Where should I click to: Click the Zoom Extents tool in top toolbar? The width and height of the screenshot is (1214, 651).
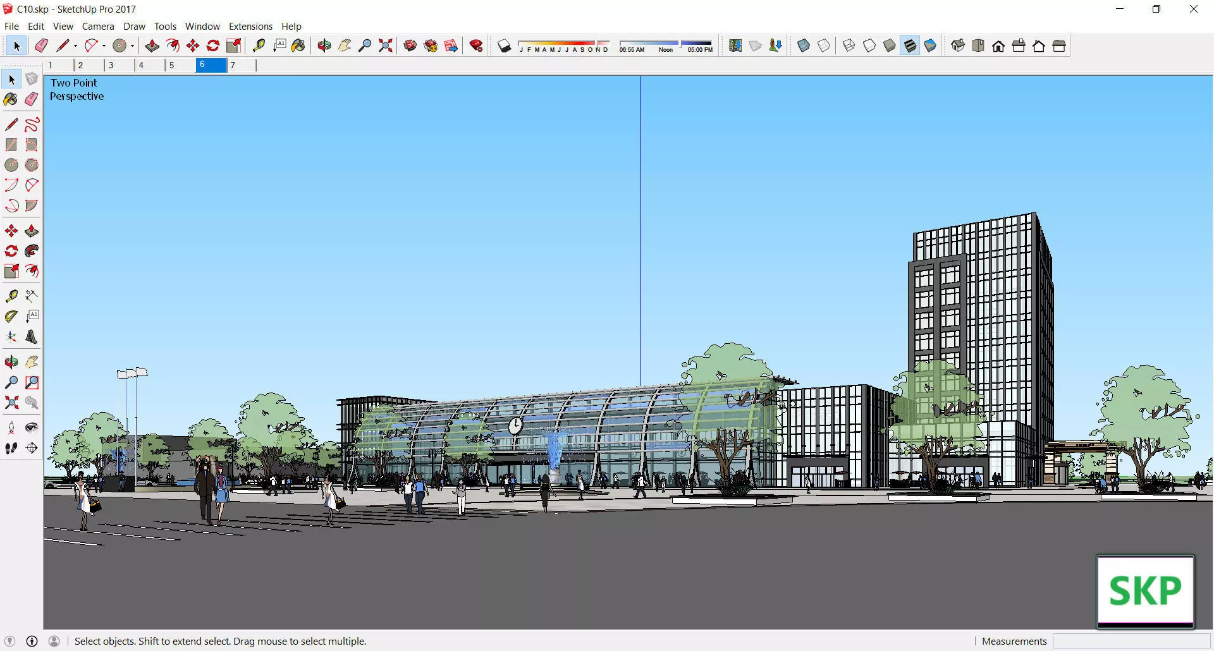click(385, 46)
